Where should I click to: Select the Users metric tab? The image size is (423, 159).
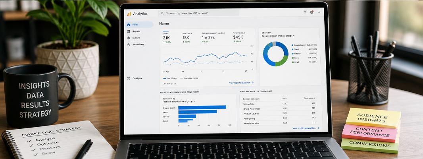coord(166,37)
